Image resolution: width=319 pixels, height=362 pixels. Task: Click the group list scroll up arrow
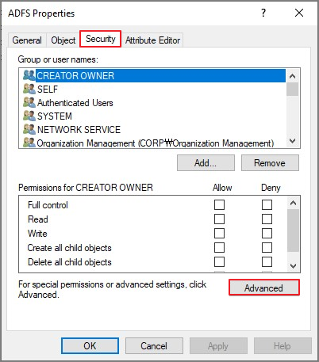point(292,76)
